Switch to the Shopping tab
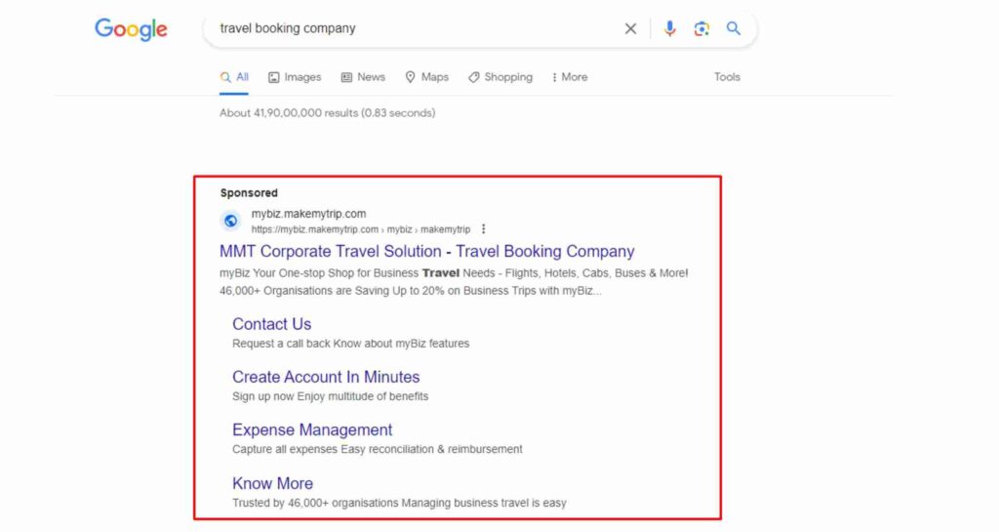 point(500,77)
